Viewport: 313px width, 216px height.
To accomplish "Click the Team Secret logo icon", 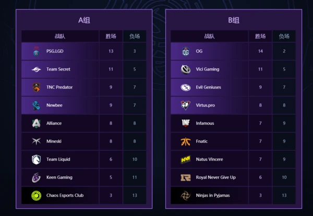I will click(x=36, y=69).
